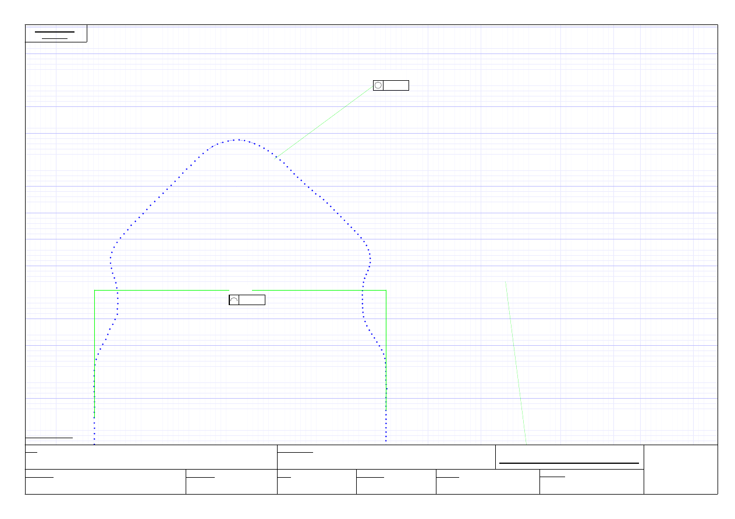
Task: Select the wide top-left title block cell
Action: point(151,457)
